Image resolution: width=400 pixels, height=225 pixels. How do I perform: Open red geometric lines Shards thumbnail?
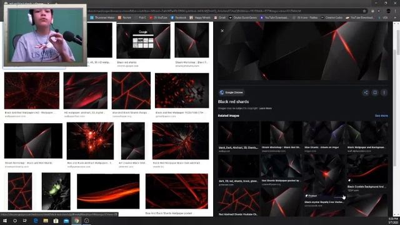[131, 91]
